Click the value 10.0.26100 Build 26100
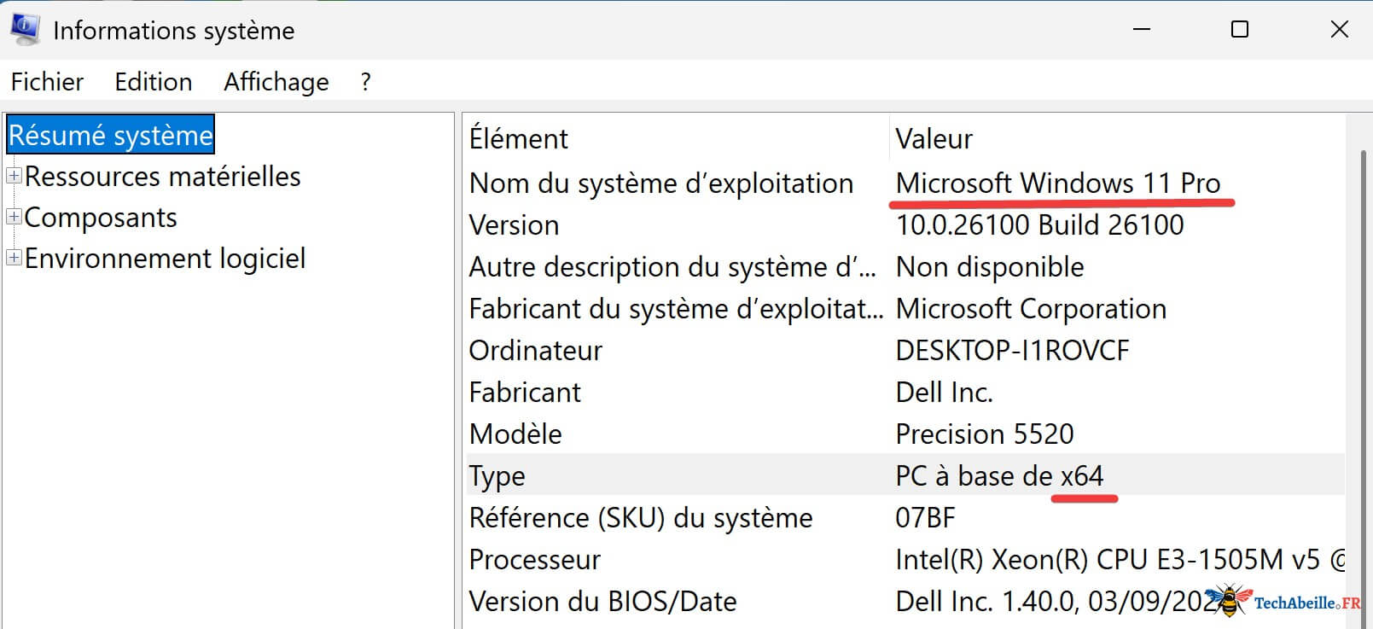Screen dimensions: 1373x629 pos(1039,225)
